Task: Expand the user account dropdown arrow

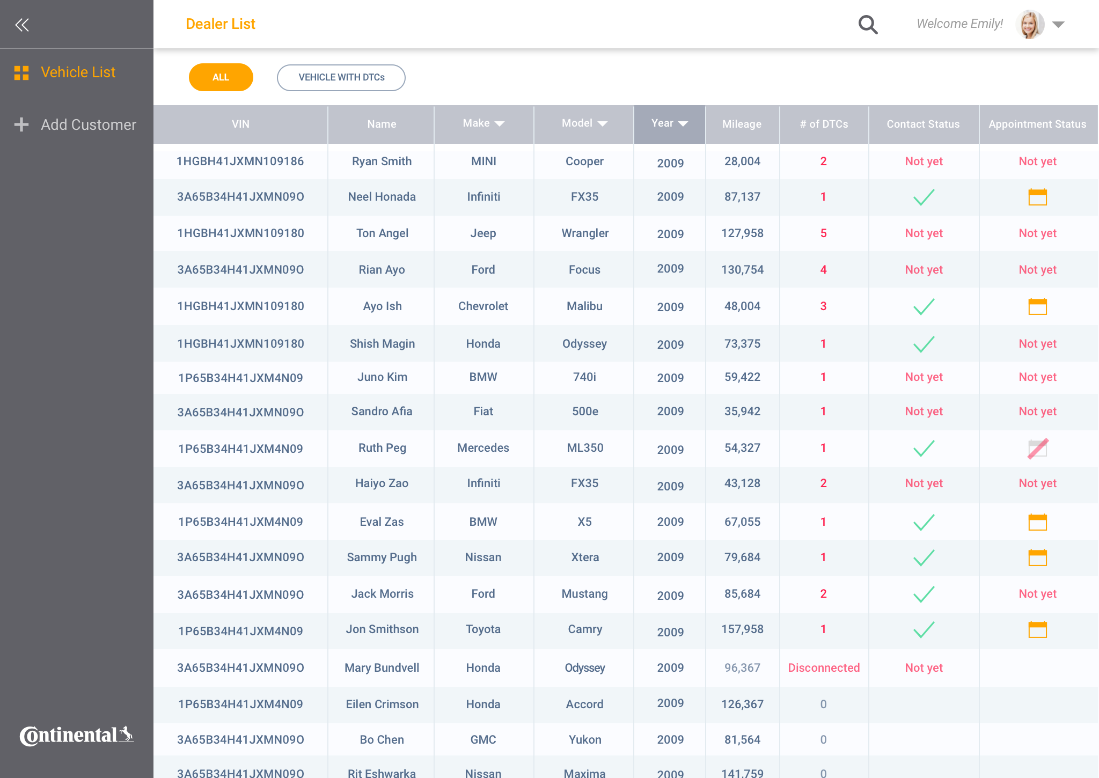Action: click(x=1058, y=25)
